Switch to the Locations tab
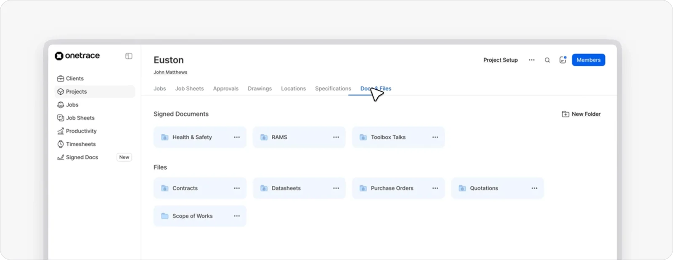The width and height of the screenshot is (673, 260). (x=293, y=88)
